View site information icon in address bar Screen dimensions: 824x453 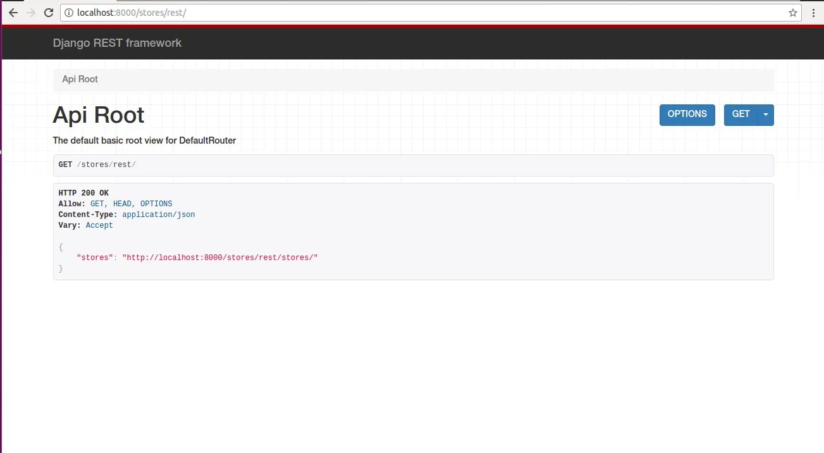(x=70, y=13)
